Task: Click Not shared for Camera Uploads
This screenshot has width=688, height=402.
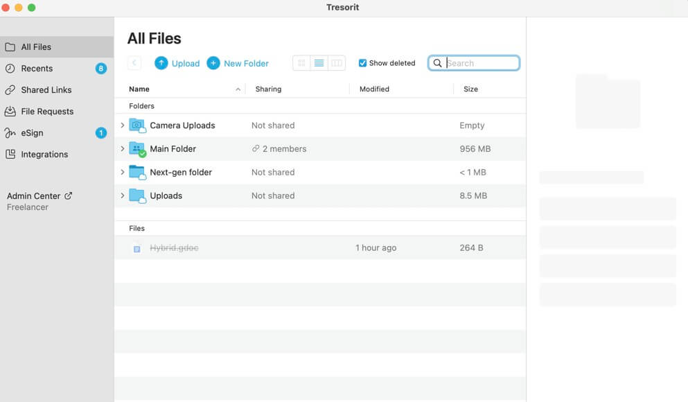Action: (273, 125)
